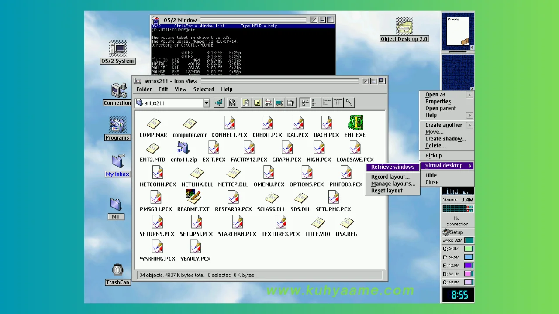
Task: Open the MT desktop folder icon
Action: [x=116, y=205]
